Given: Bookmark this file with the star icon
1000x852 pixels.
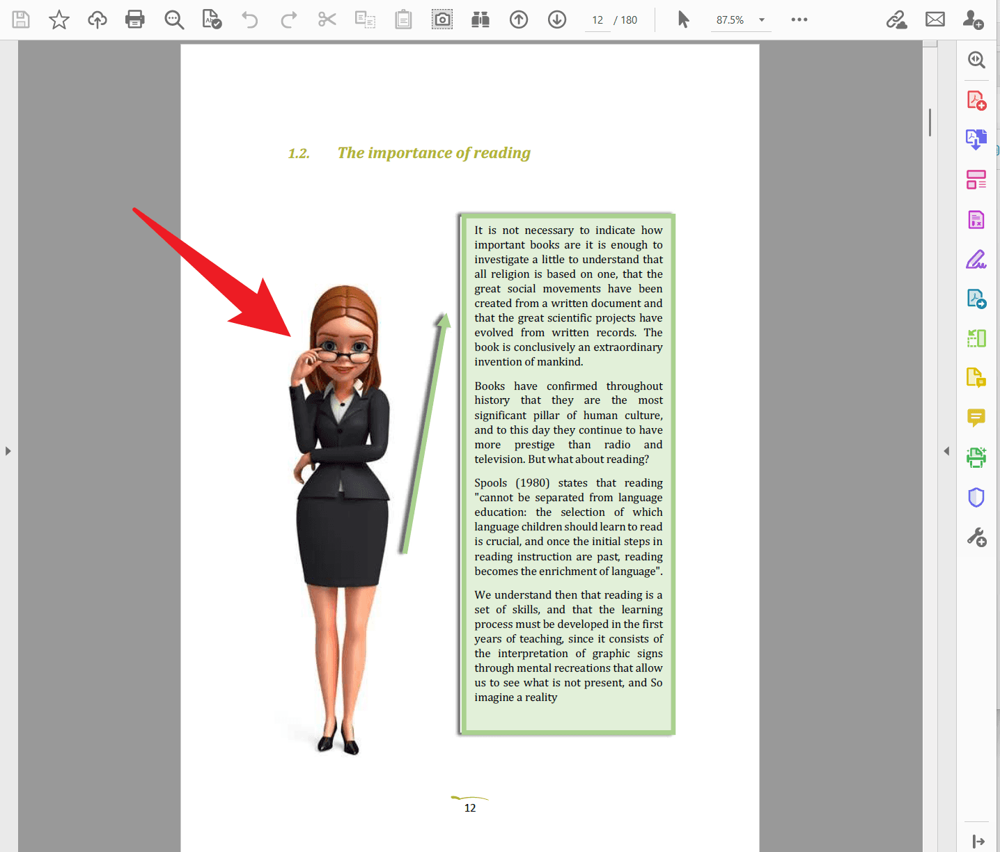Looking at the screenshot, I should 59,19.
